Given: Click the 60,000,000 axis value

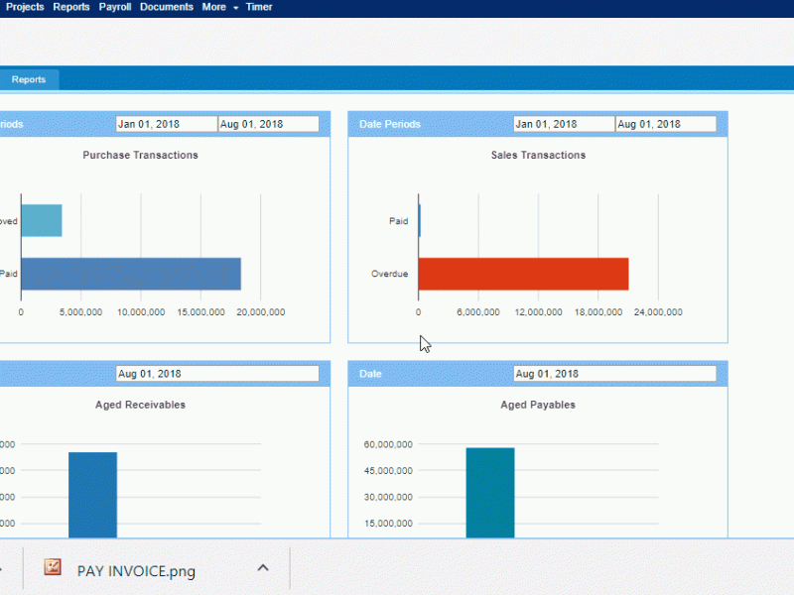Looking at the screenshot, I should pyautogui.click(x=388, y=444).
